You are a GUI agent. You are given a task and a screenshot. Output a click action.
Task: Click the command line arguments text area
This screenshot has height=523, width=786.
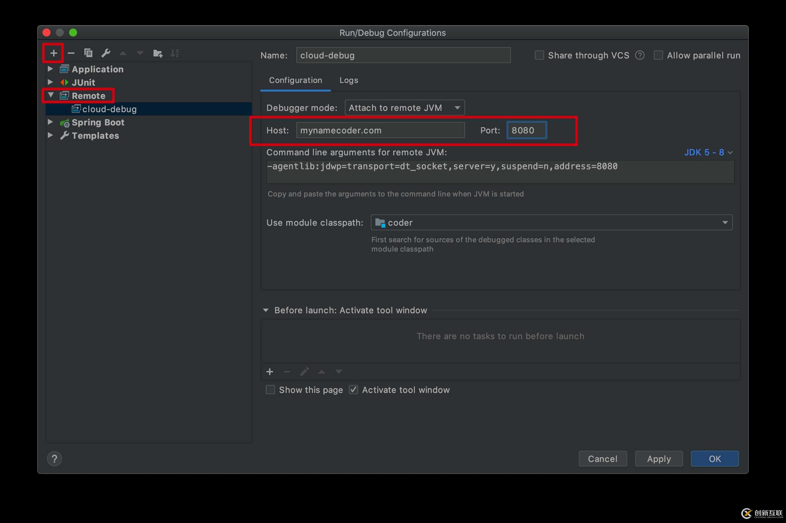pos(500,172)
